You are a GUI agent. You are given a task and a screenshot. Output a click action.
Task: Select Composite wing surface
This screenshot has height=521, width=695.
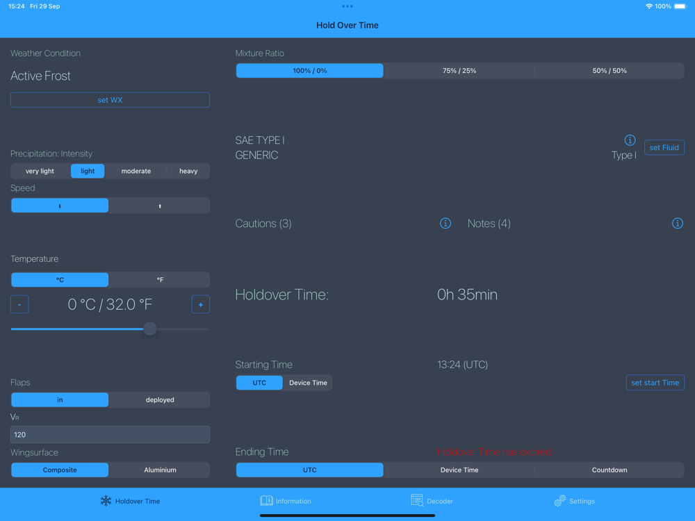(x=60, y=470)
